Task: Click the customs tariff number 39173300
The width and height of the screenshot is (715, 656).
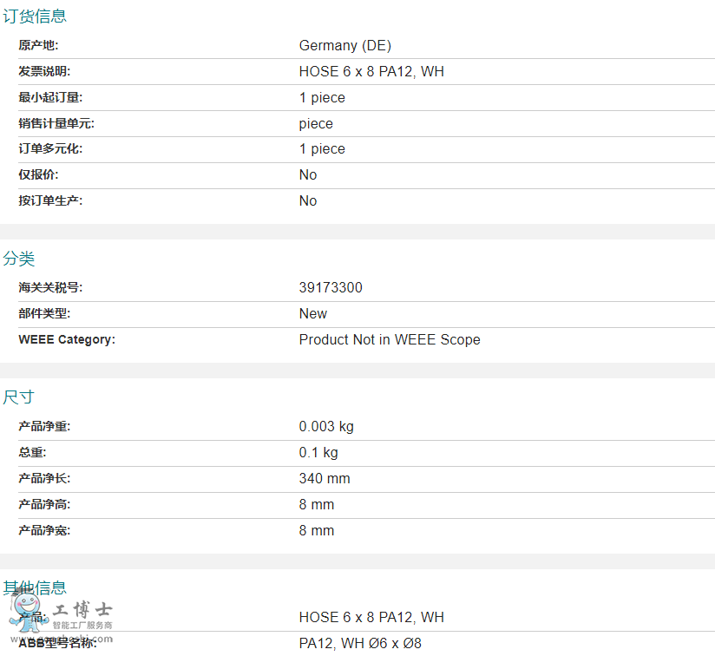Action: tap(331, 288)
